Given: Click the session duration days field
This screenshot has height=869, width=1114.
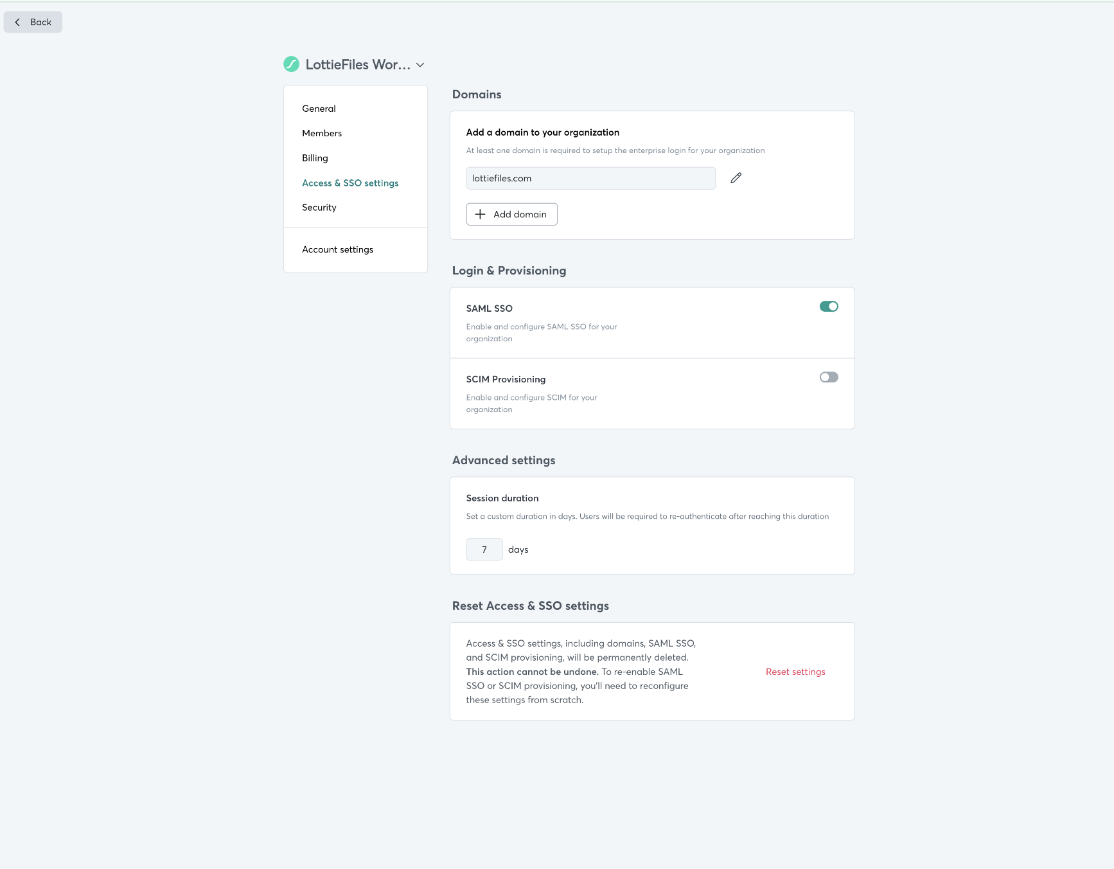Looking at the screenshot, I should (484, 549).
